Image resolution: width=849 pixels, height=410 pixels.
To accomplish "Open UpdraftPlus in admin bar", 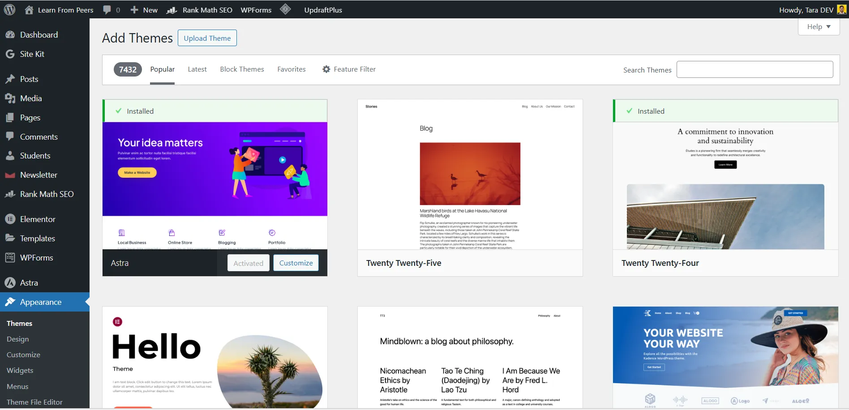I will (x=323, y=10).
